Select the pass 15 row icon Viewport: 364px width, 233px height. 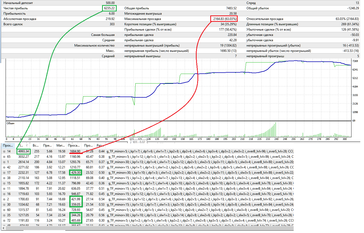coord(4,183)
